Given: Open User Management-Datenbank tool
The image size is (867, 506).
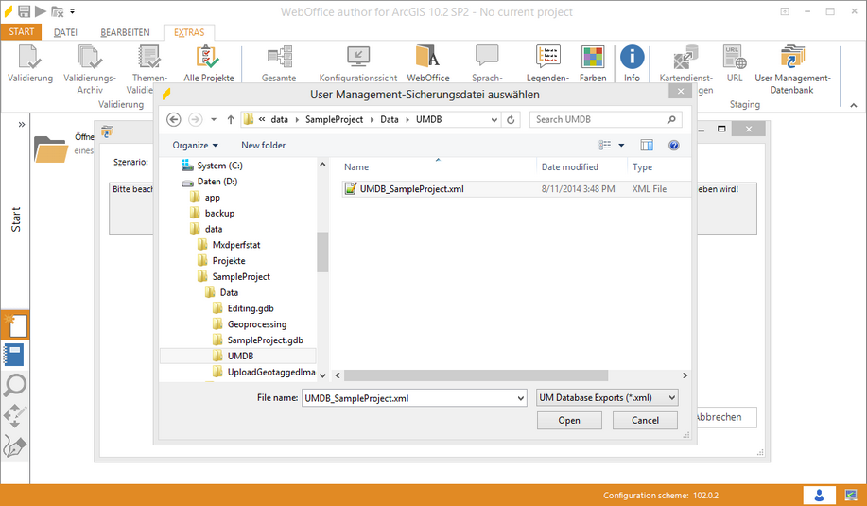Looking at the screenshot, I should click(x=792, y=69).
